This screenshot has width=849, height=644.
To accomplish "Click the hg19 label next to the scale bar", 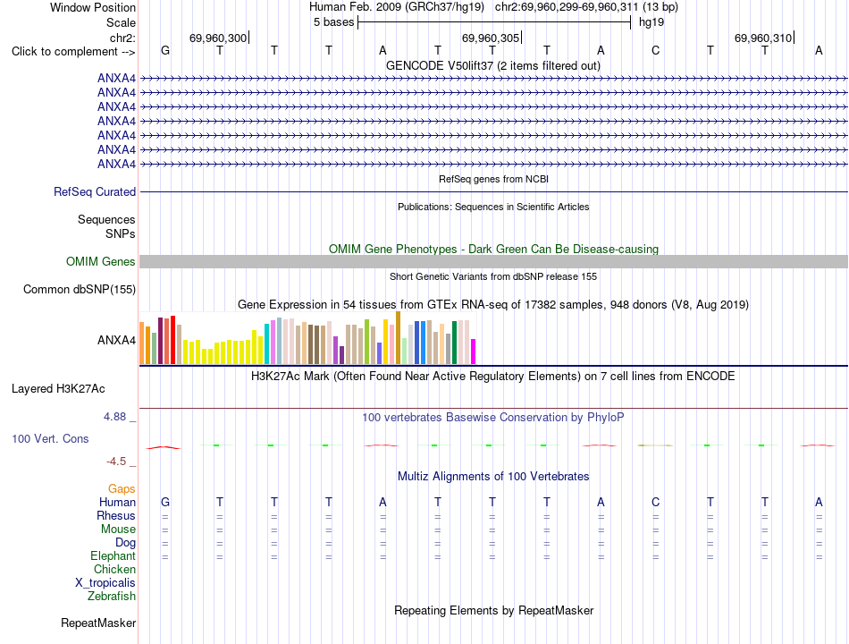I will click(651, 22).
